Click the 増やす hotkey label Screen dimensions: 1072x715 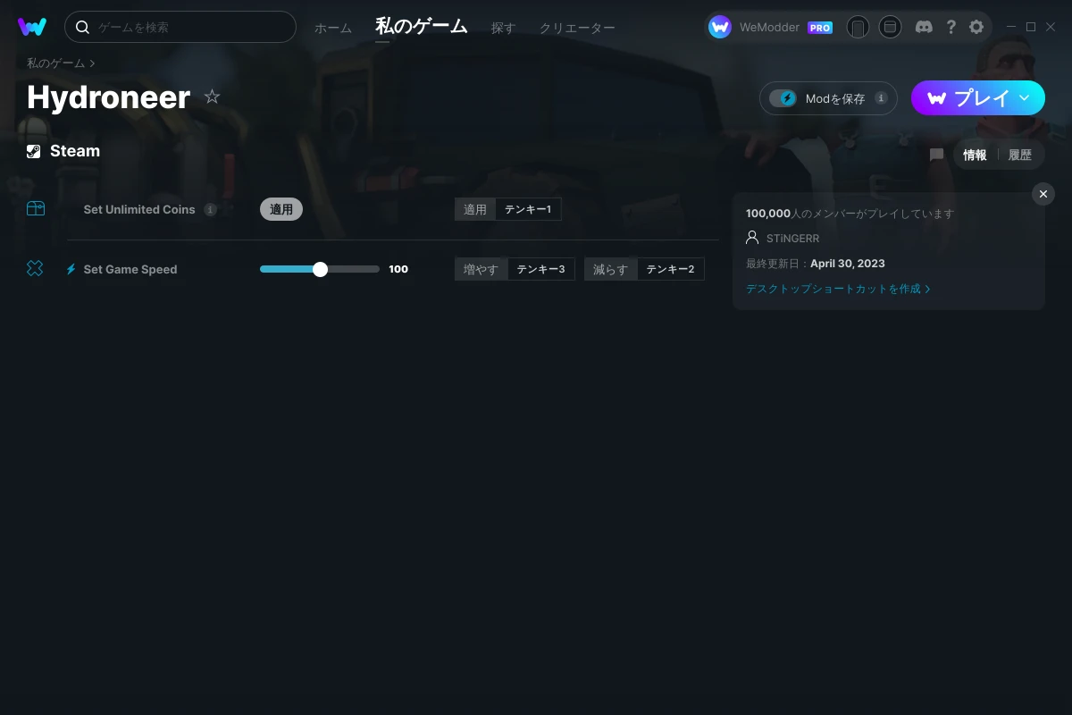482,269
